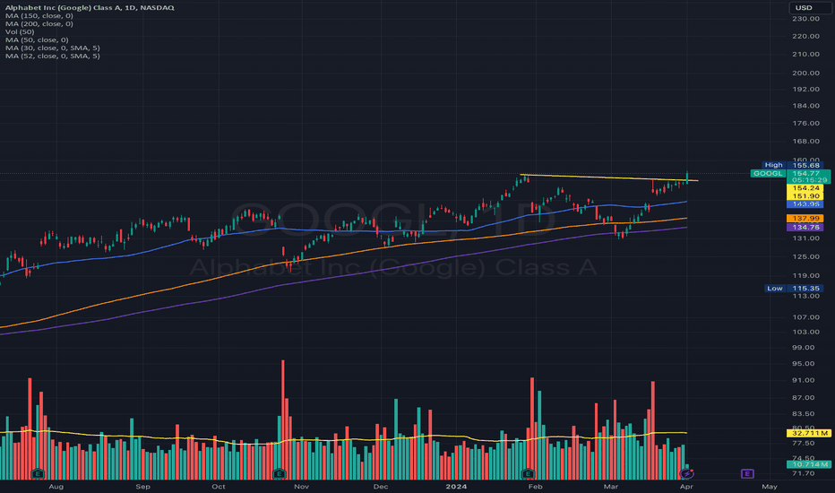Open the earnings marker near August
Image resolution: width=835 pixels, height=493 pixels.
click(38, 473)
